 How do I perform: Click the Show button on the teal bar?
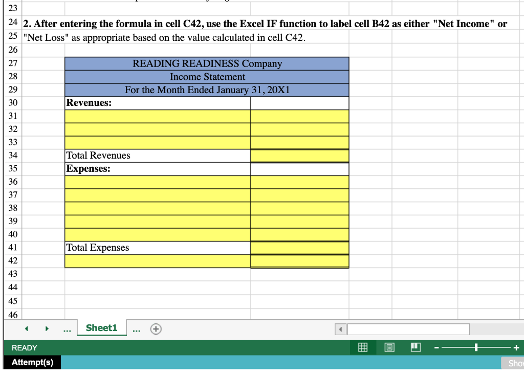coord(515,363)
